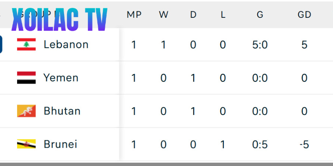Click the L column header
This screenshot has height=166, width=333.
coord(223,15)
